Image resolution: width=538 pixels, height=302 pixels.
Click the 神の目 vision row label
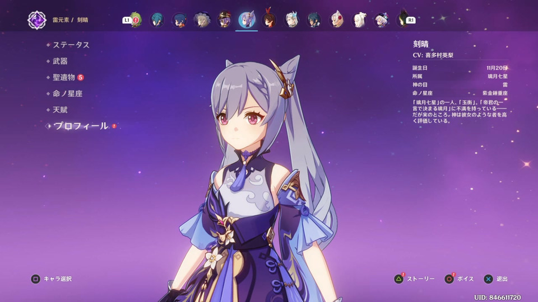pyautogui.click(x=420, y=84)
